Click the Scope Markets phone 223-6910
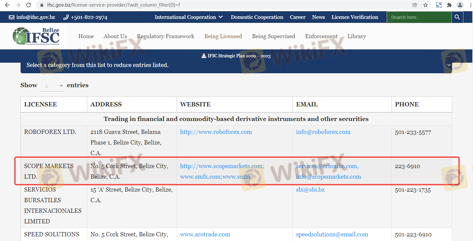Viewport: 473px width, 241px height. coord(407,166)
